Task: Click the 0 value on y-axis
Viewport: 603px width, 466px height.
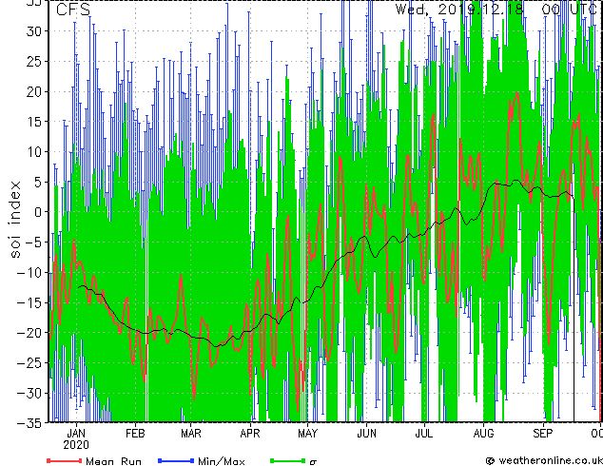Action: tap(37, 212)
